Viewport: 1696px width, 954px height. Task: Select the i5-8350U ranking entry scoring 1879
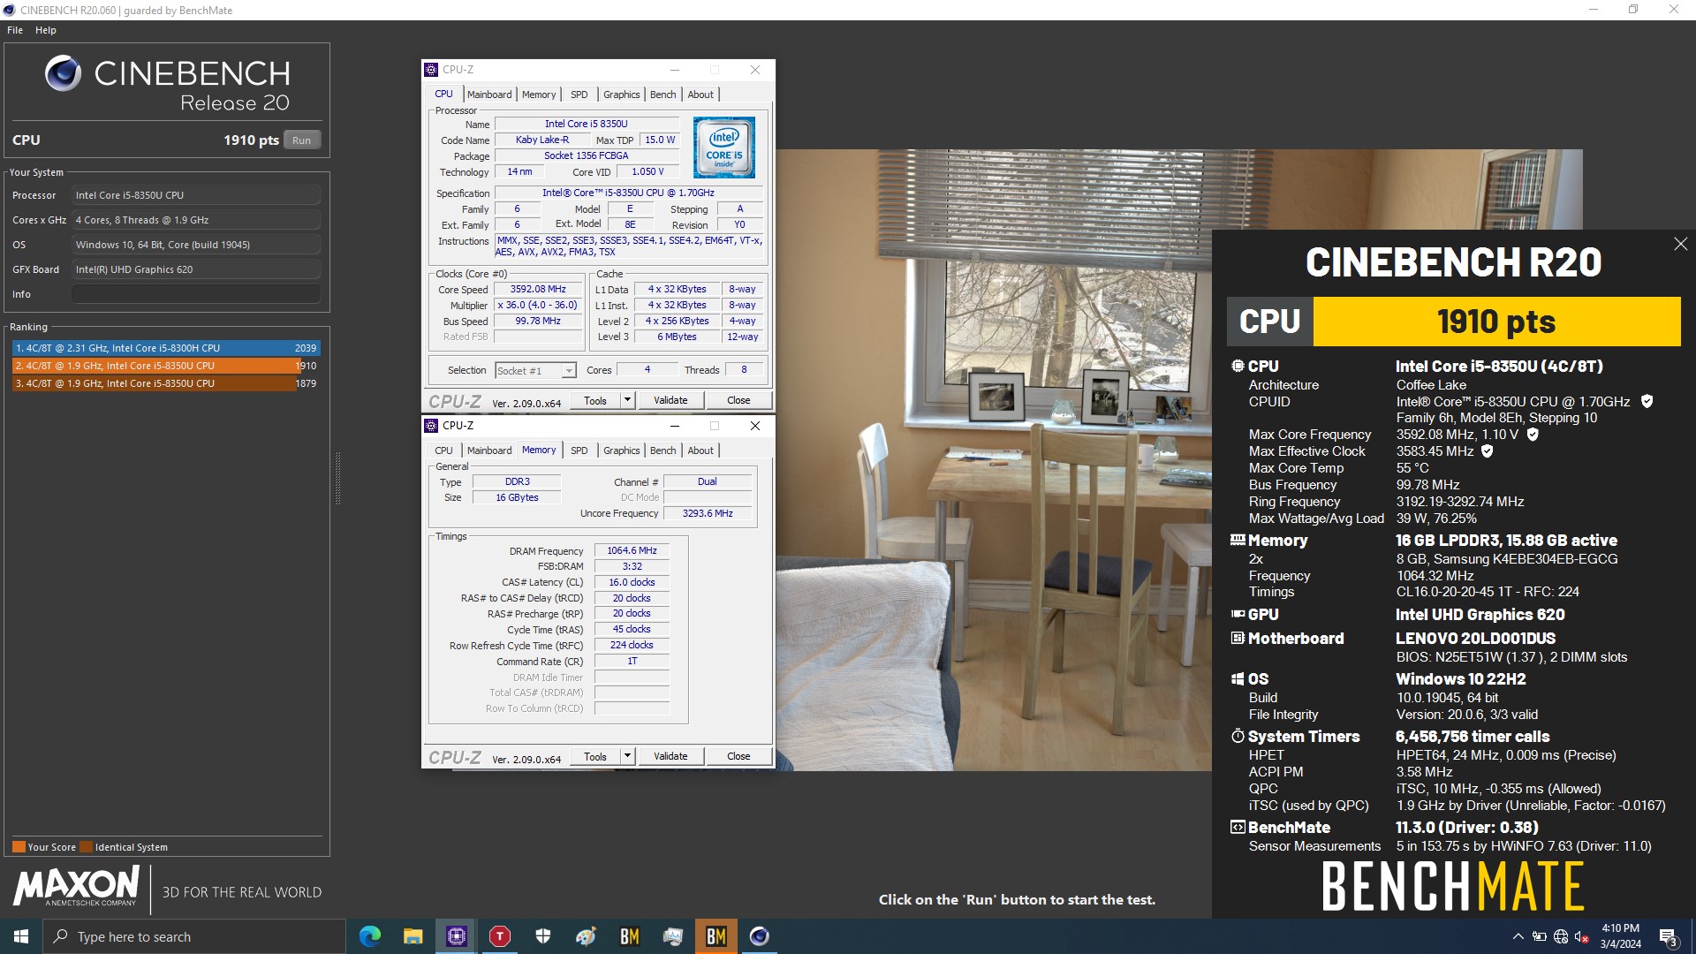(x=166, y=383)
